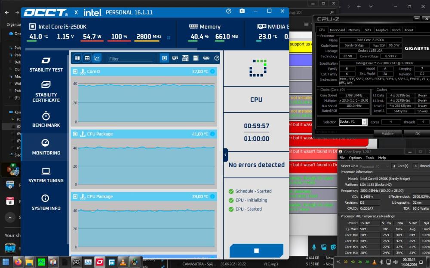Screen dimensions: 430x268
Task: Open the Tools menu in Core Temp
Action: point(370,158)
